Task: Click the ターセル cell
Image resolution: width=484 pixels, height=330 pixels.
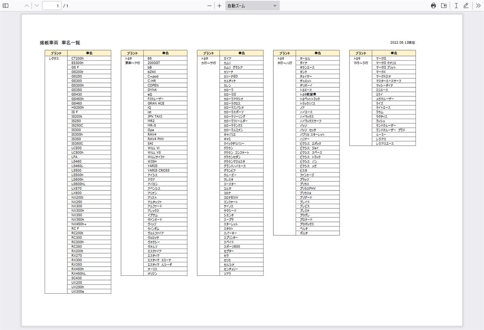Action: [318, 59]
